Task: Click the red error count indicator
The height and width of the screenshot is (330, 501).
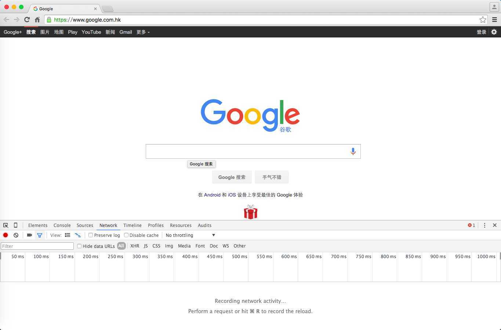Action: 471,225
